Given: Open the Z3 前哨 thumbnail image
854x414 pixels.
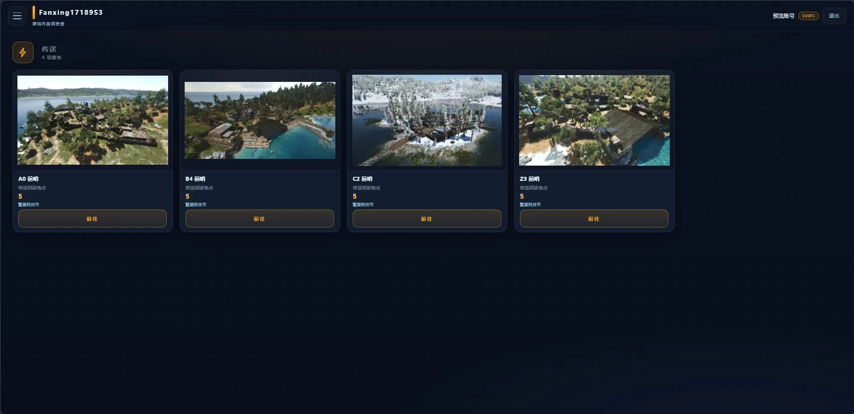Looking at the screenshot, I should [x=594, y=120].
